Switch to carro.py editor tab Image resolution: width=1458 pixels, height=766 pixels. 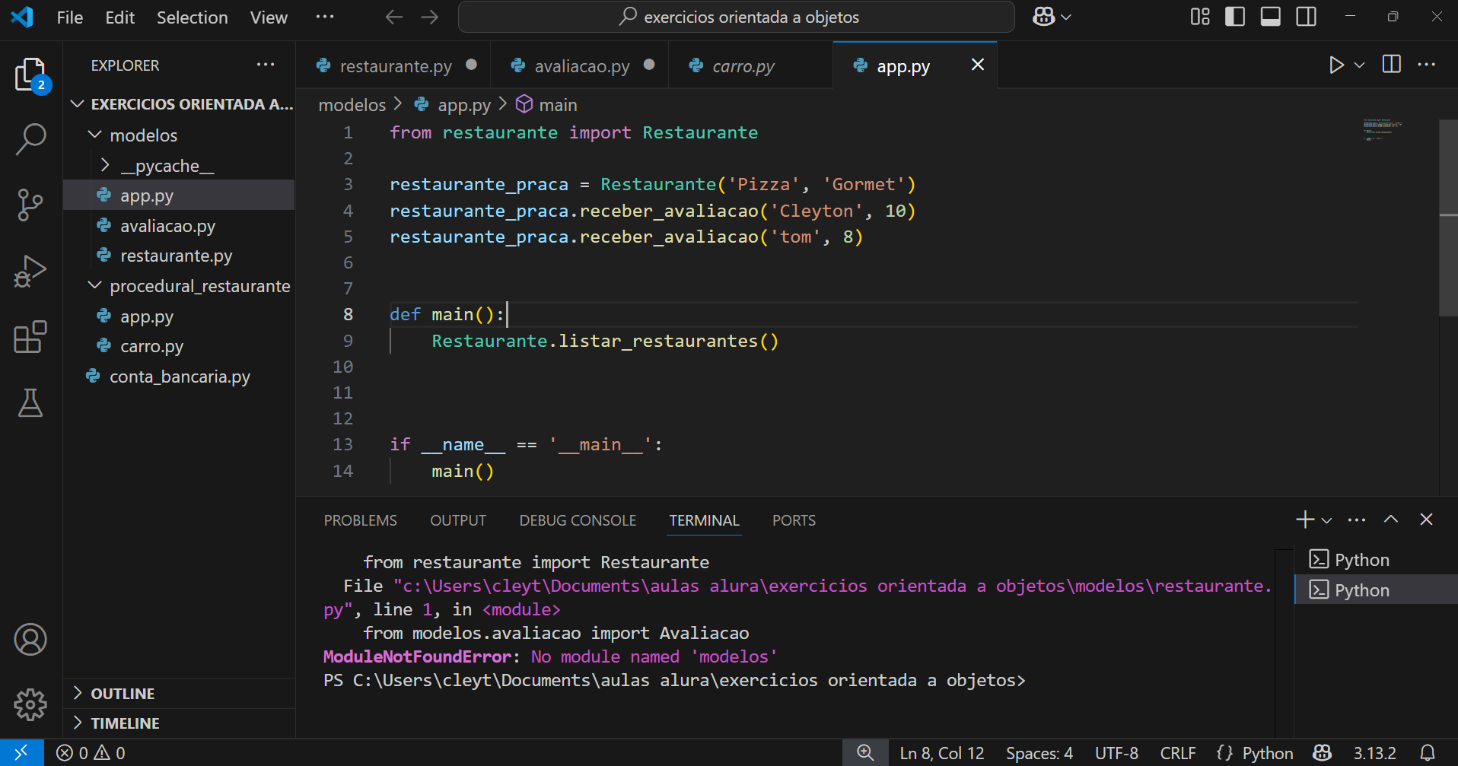coord(751,66)
